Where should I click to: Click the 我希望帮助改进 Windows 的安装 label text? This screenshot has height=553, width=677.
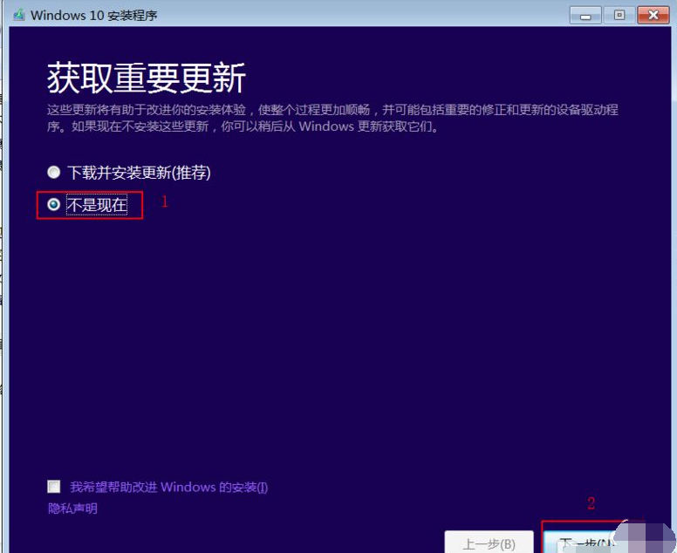(x=168, y=487)
